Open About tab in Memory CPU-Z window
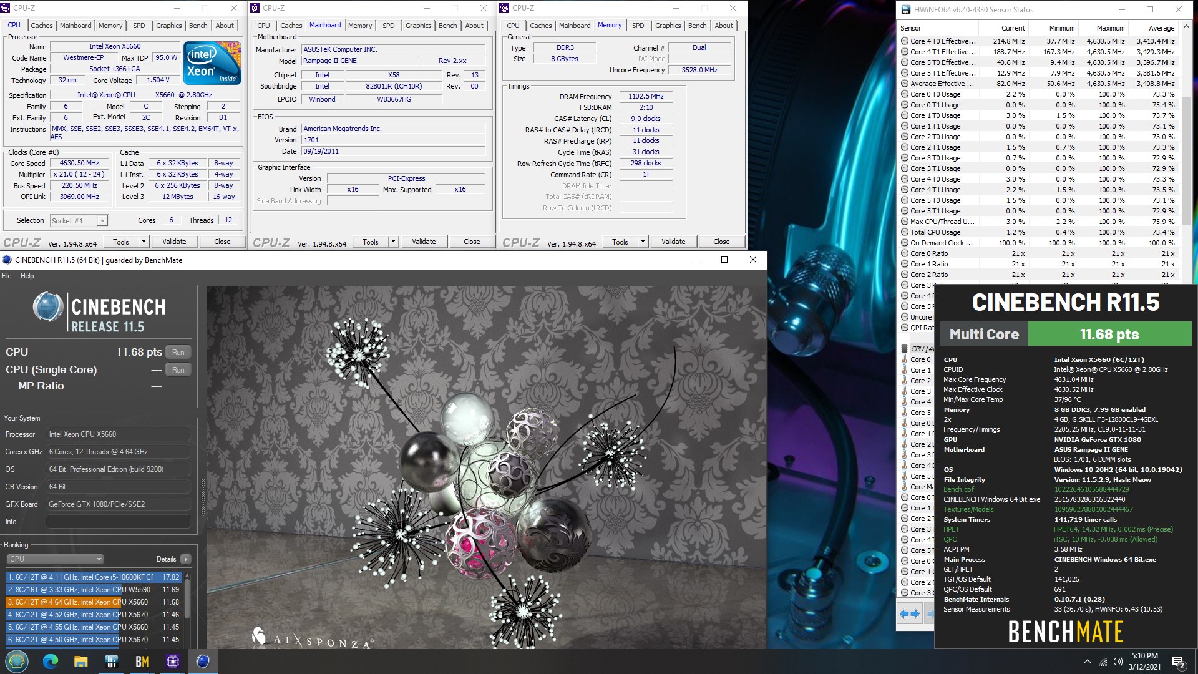1198x674 pixels. 724,26
